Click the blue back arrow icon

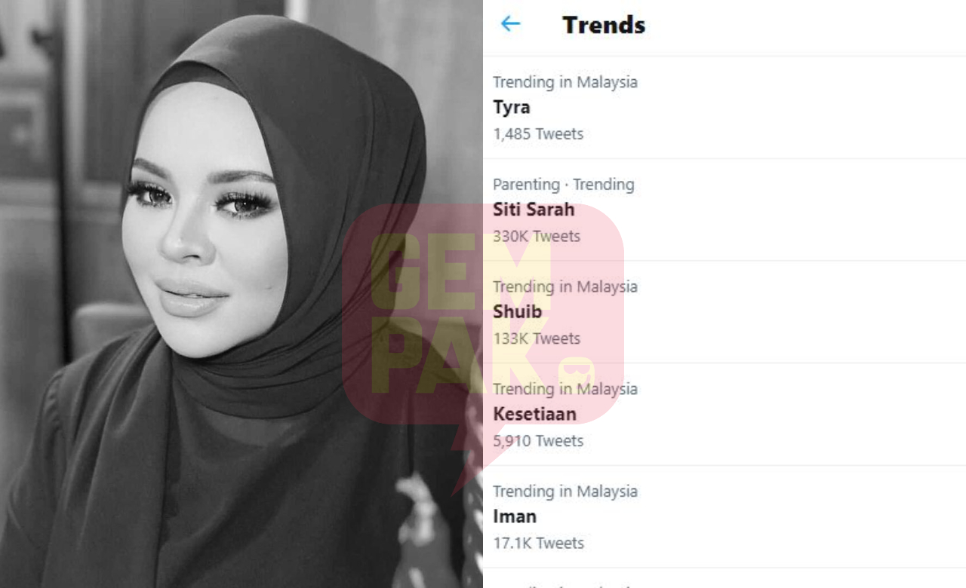(x=511, y=24)
